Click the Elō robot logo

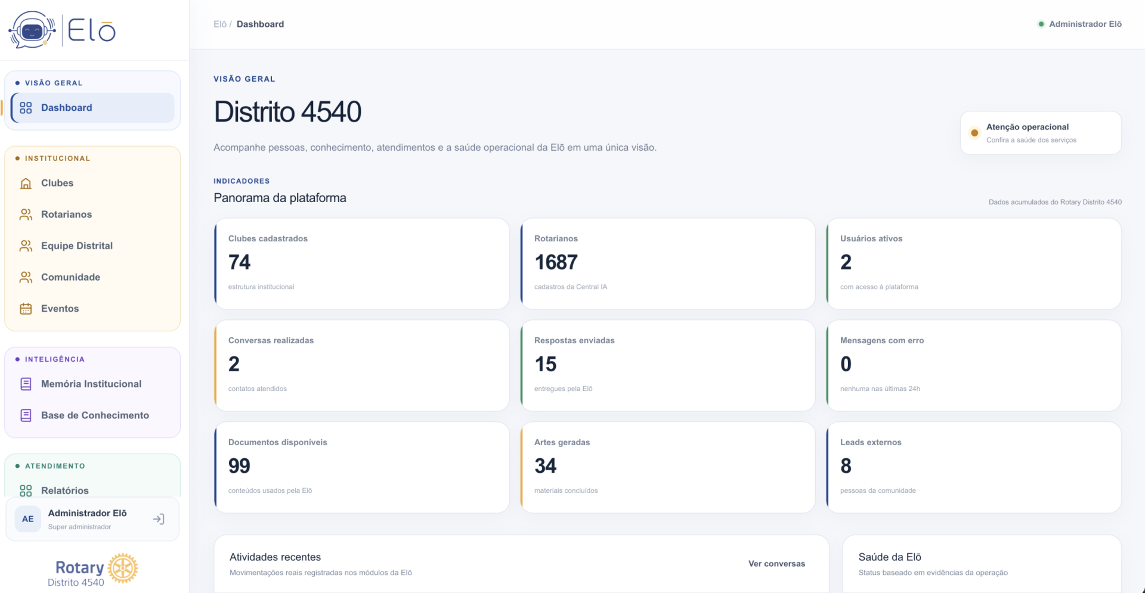point(32,30)
